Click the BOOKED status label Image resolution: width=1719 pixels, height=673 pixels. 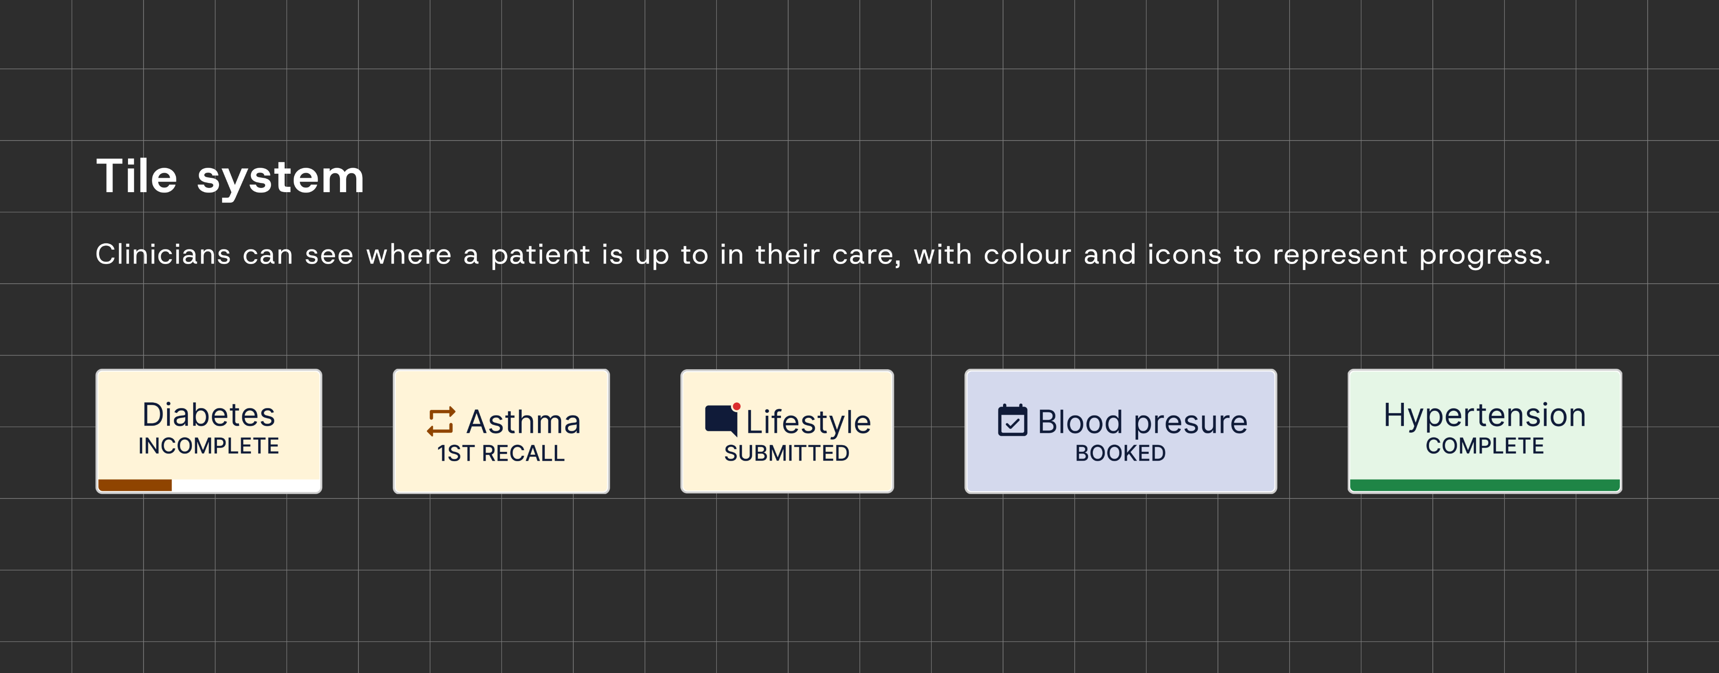[x=1120, y=454]
